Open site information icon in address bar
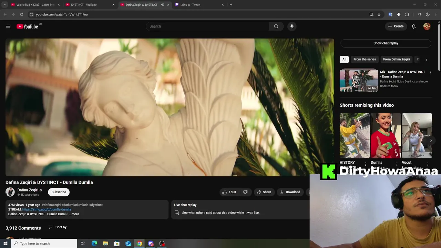The height and width of the screenshot is (248, 441). click(31, 14)
